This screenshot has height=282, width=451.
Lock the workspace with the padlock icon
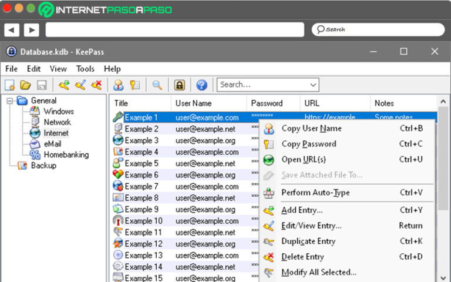(179, 85)
